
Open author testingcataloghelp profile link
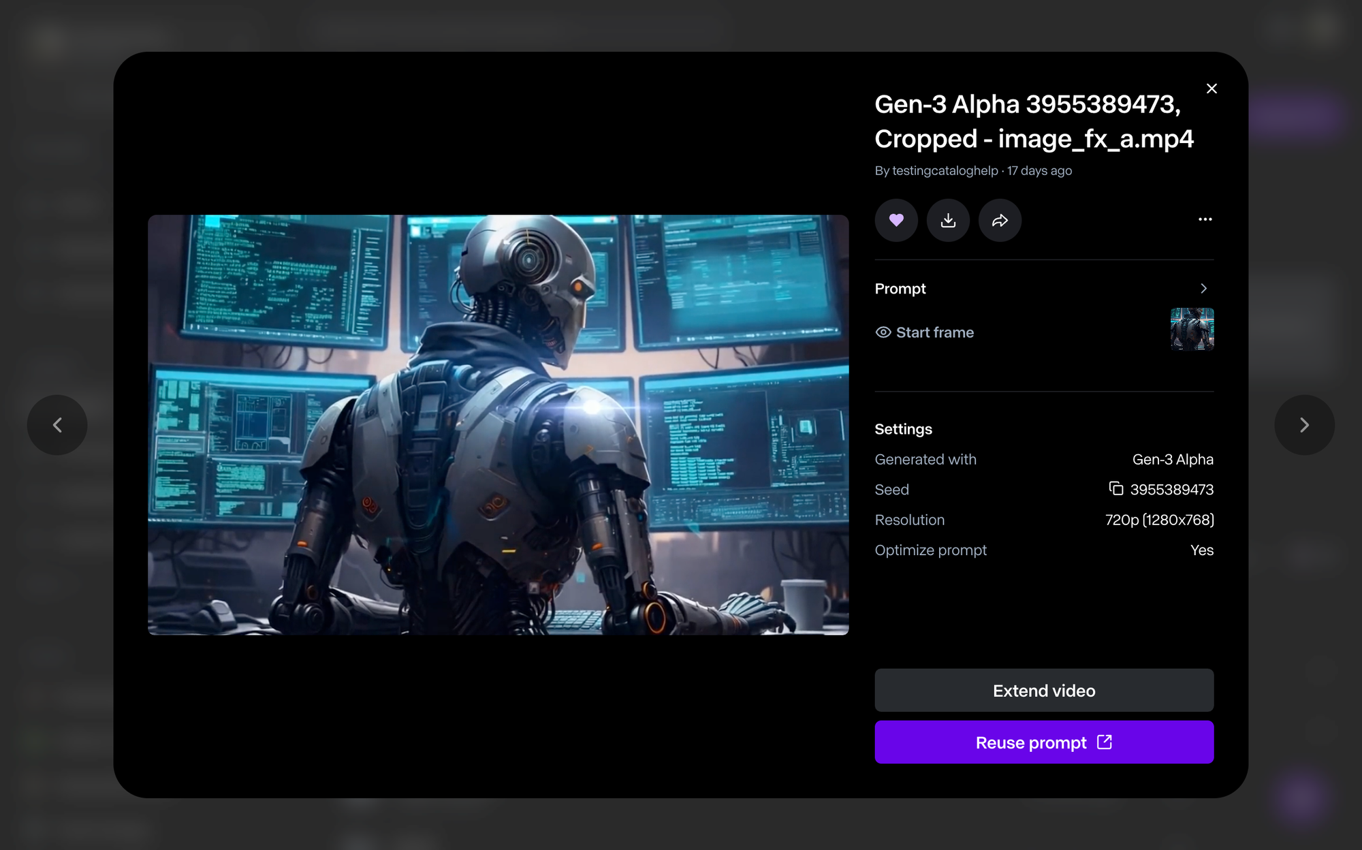pyautogui.click(x=945, y=171)
